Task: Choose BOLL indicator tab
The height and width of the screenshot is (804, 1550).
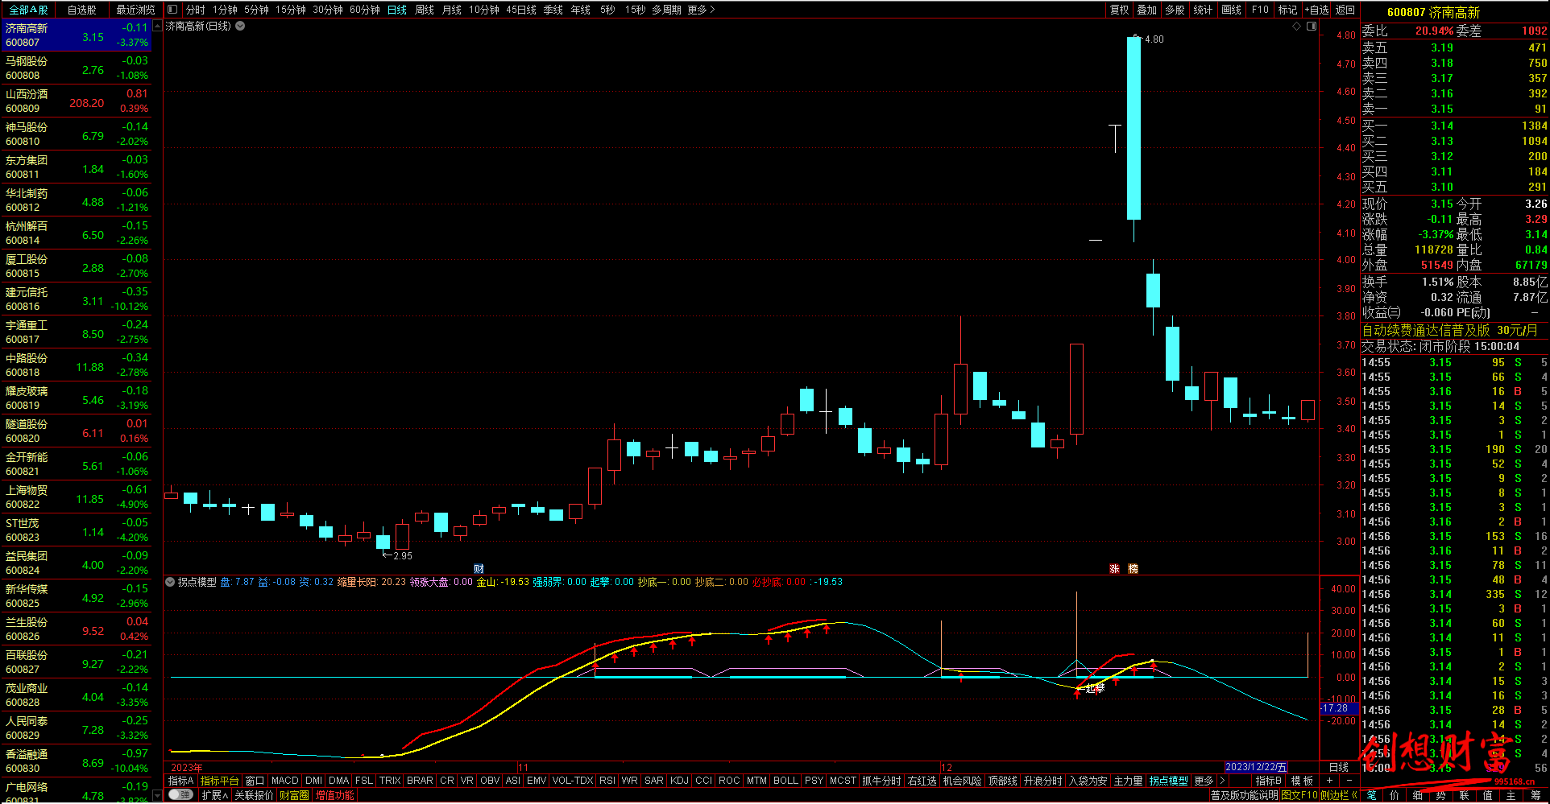Action: point(785,781)
